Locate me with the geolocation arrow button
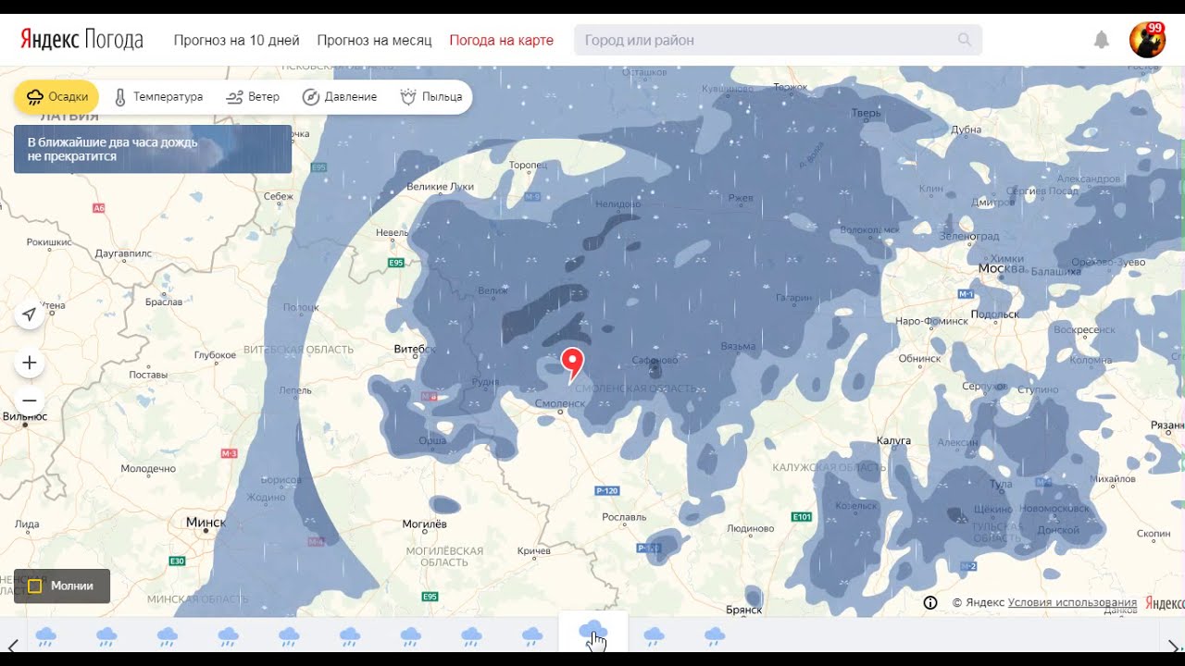 click(30, 314)
